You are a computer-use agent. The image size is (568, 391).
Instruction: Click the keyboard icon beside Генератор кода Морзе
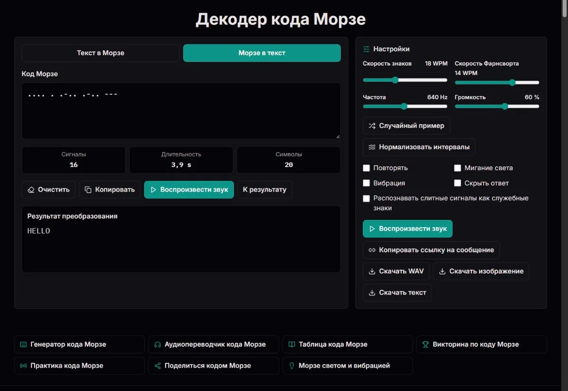(x=24, y=345)
